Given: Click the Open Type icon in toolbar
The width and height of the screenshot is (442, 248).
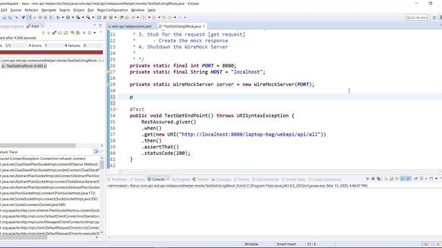Looking at the screenshot, I should [122, 17].
